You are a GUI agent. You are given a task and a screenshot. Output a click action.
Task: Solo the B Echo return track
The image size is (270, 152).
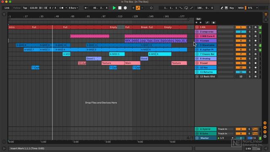pyautogui.click(x=249, y=133)
